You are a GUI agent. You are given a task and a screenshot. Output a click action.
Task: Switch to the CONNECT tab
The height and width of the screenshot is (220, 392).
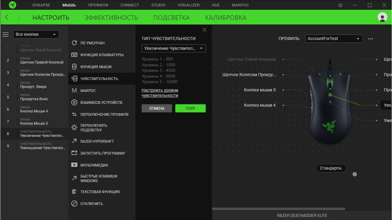(x=130, y=5)
